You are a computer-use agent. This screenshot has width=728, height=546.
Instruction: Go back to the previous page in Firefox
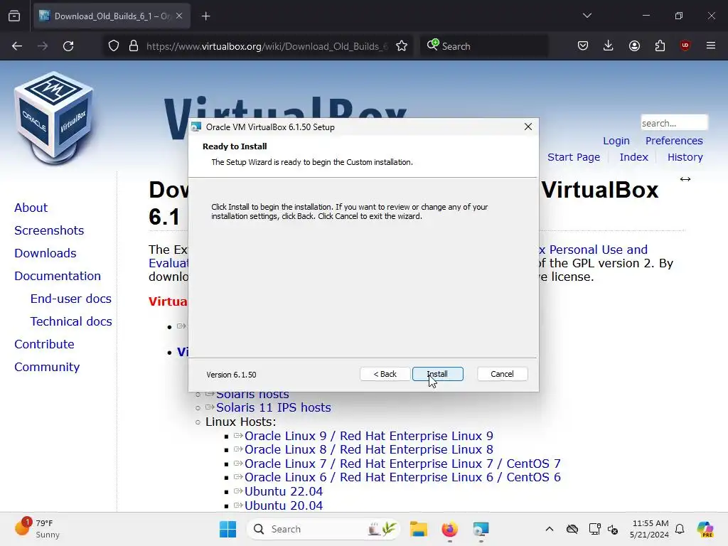[17, 46]
